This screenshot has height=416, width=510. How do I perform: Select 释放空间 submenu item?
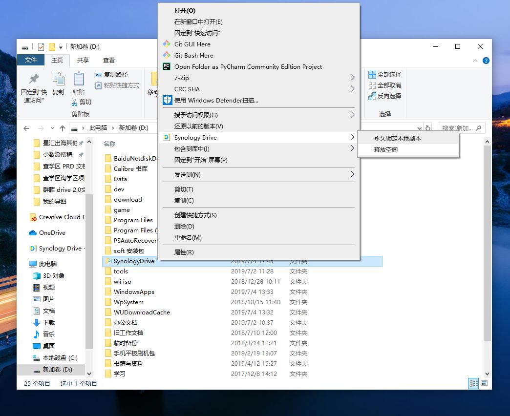[x=408, y=149]
